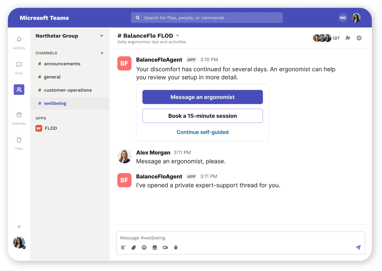The image size is (382, 271).
Task: Click the video camera icon in composer
Action: tap(165, 248)
